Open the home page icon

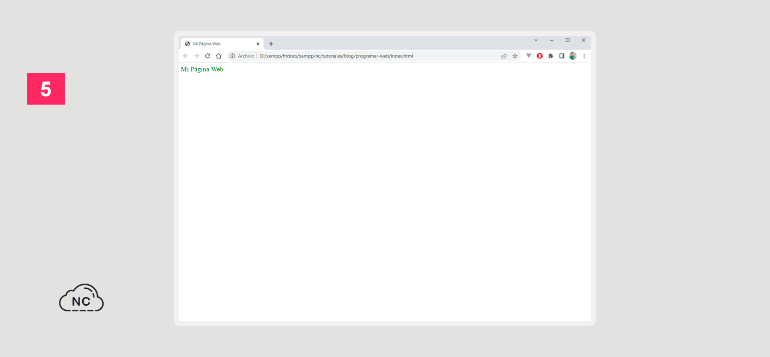pos(219,56)
